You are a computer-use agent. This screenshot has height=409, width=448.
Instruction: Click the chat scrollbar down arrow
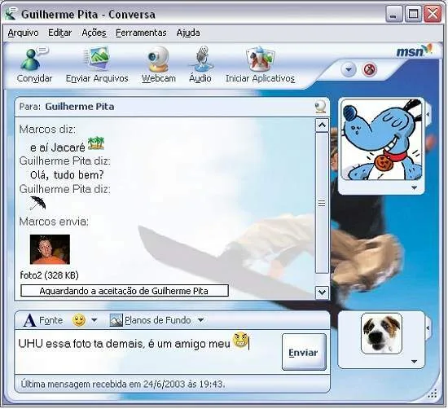[322, 292]
